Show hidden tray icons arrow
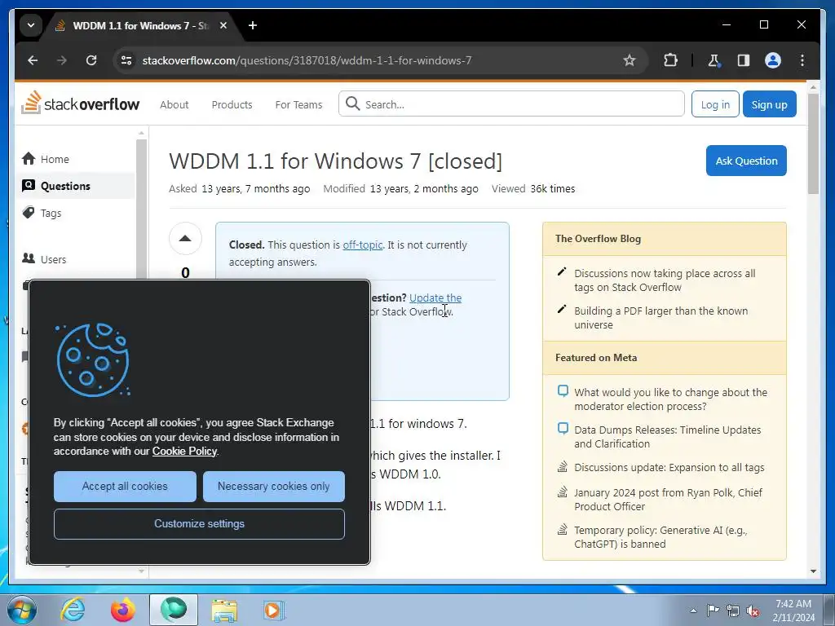835x626 pixels. [693, 611]
